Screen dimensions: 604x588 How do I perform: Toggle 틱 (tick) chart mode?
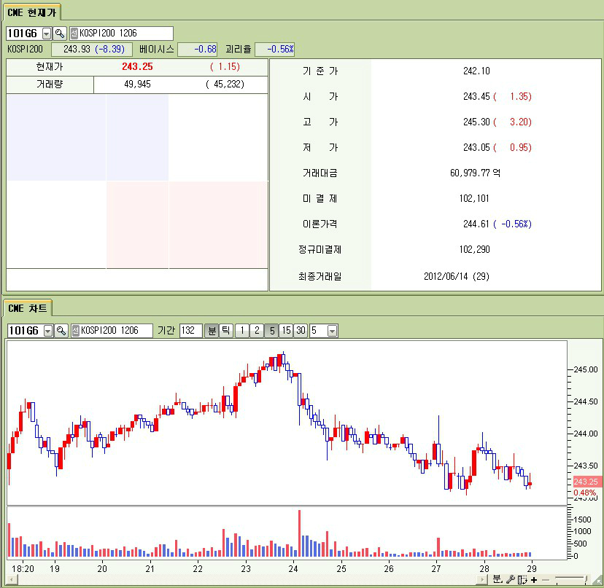tap(226, 331)
